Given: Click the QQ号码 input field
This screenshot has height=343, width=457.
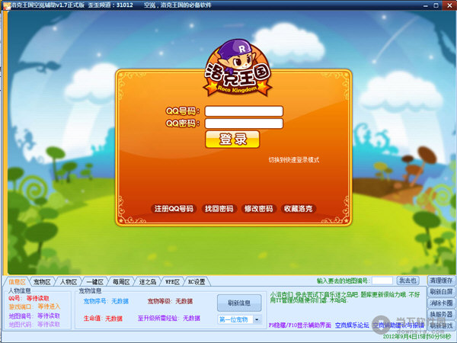Looking at the screenshot, I should point(244,111).
